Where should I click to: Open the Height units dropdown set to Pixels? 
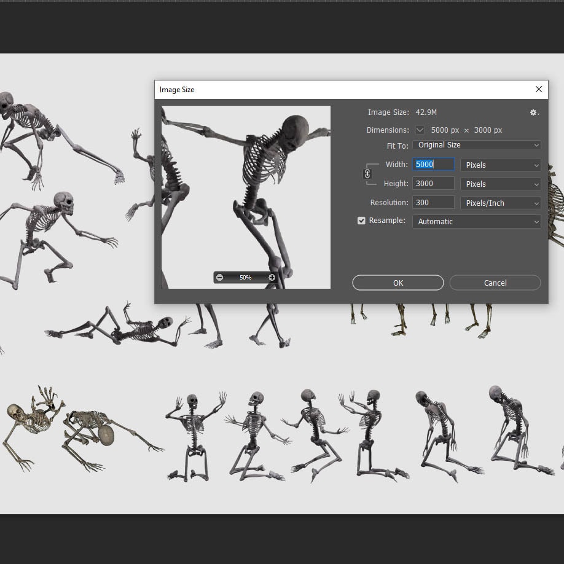point(500,184)
